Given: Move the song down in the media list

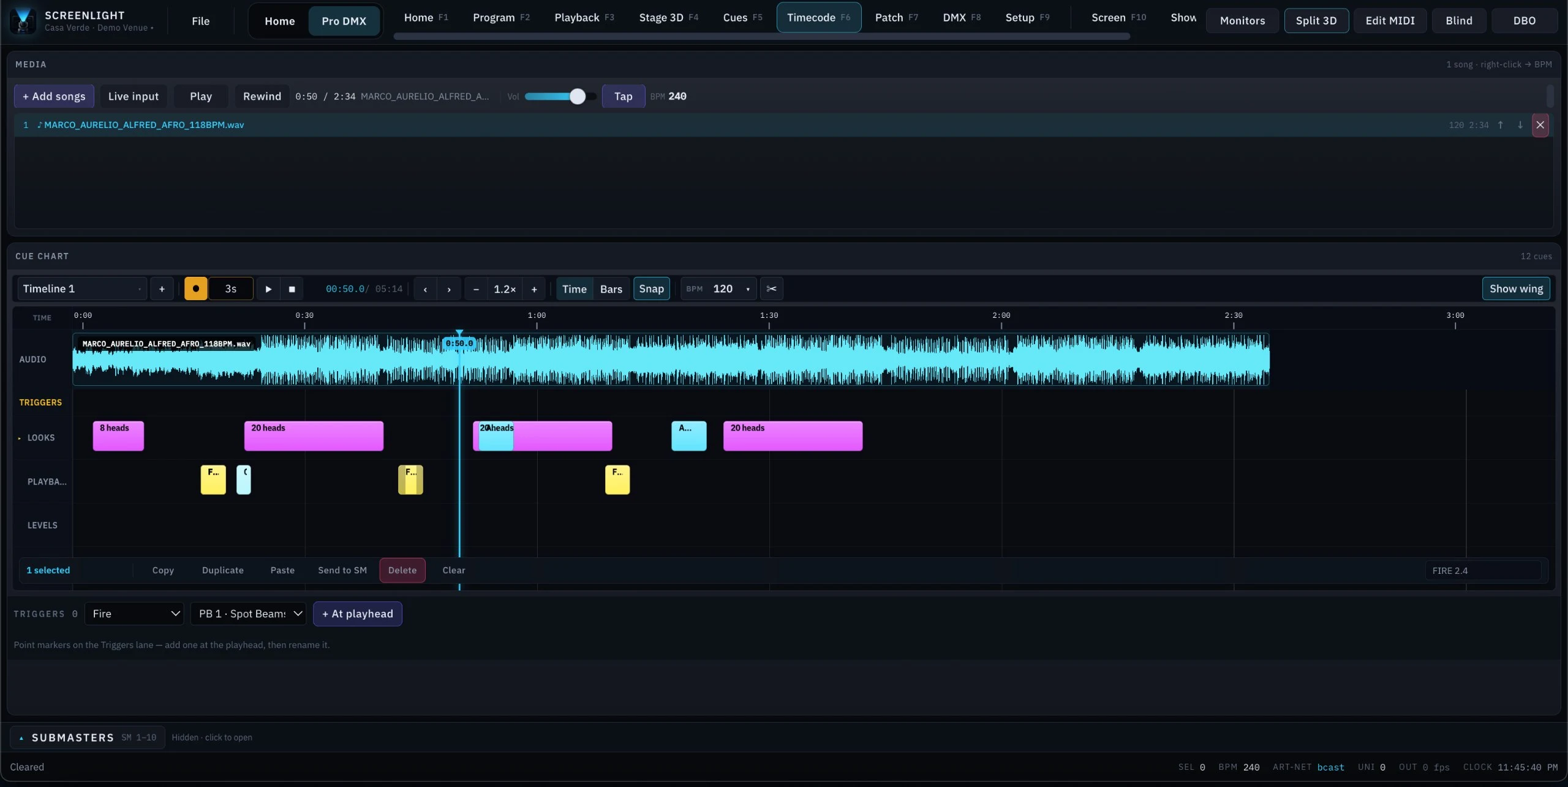Looking at the screenshot, I should pyautogui.click(x=1520, y=125).
